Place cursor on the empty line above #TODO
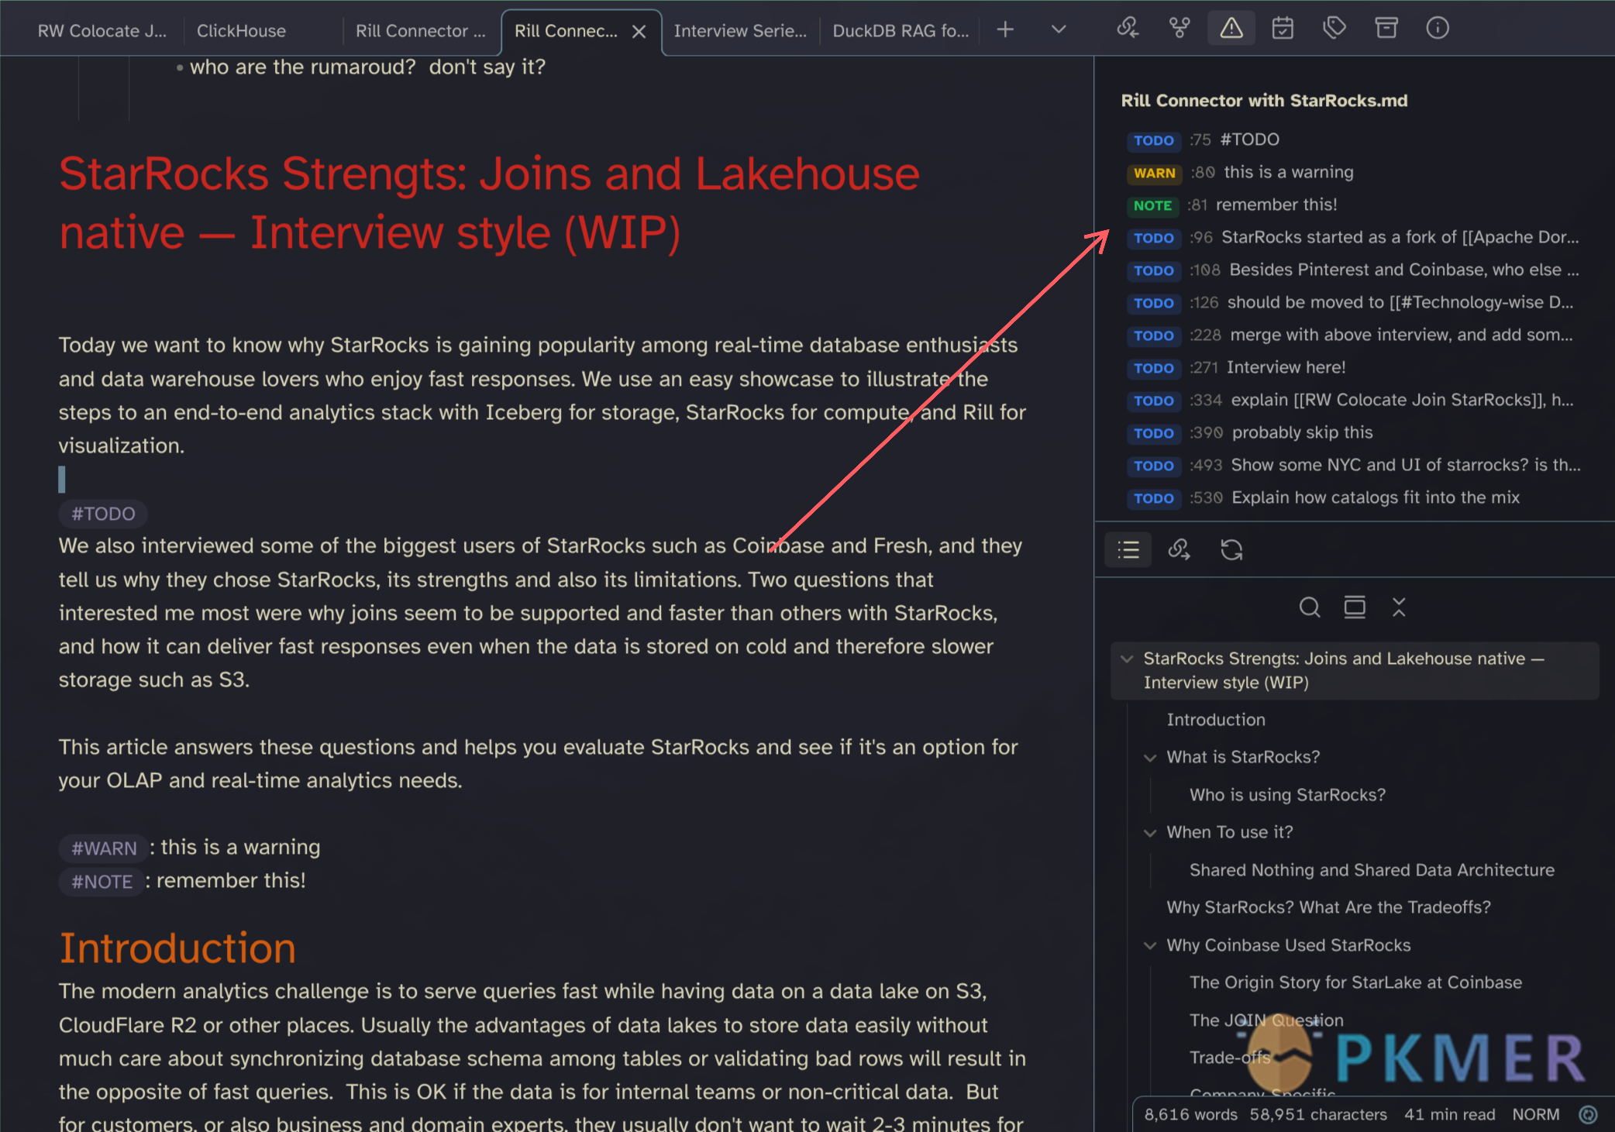 [542, 480]
